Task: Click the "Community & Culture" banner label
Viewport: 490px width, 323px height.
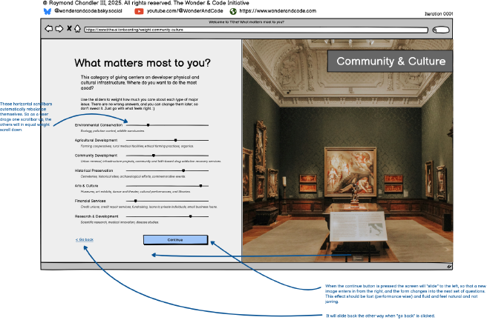Action: (391, 61)
